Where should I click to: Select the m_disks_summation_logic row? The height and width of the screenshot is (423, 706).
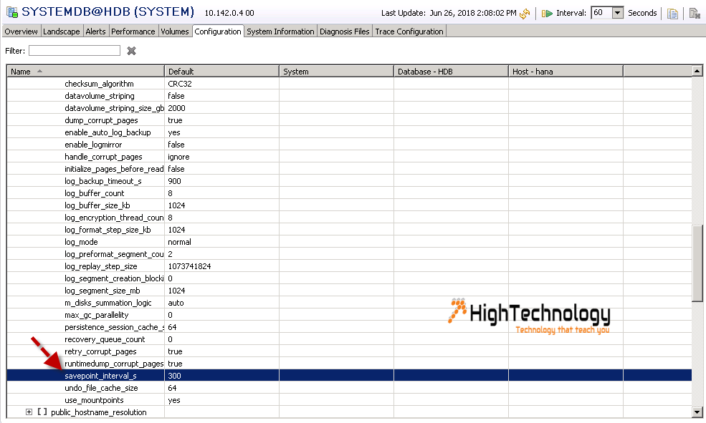pyautogui.click(x=349, y=302)
